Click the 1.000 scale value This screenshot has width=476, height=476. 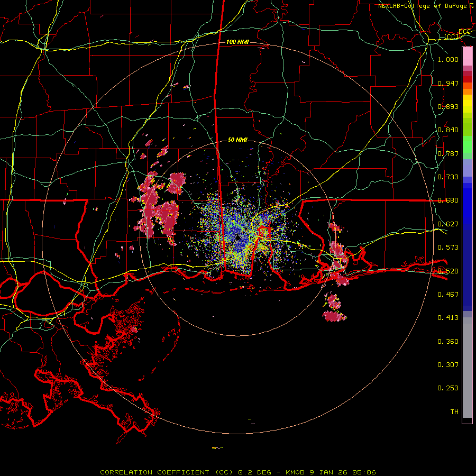[x=448, y=59]
